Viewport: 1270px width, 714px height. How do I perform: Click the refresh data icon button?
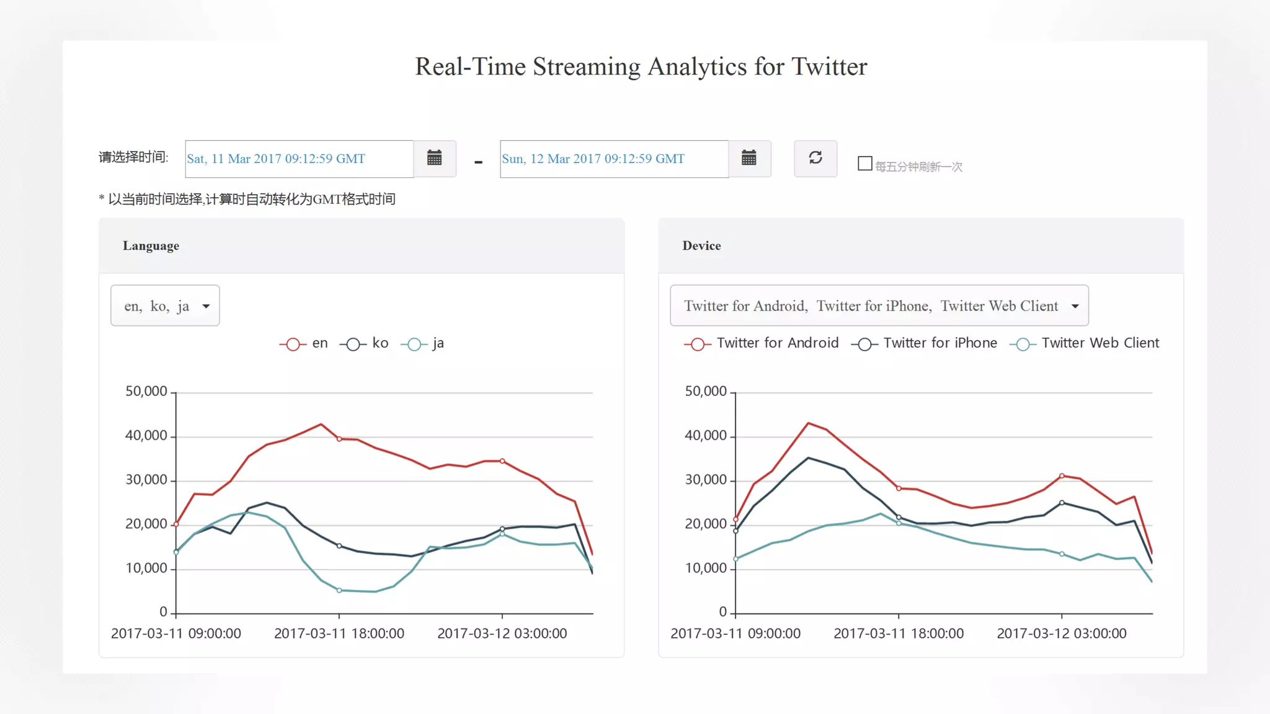[815, 159]
